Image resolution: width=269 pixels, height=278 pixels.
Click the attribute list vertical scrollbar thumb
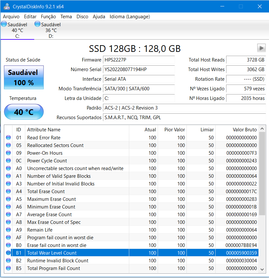(x=262, y=174)
